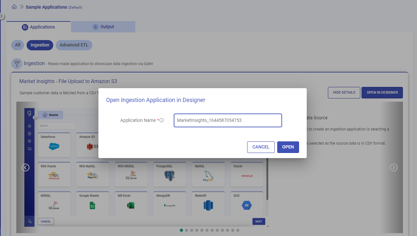Click the Application Name text field
Image resolution: width=417 pixels, height=236 pixels.
[228, 120]
